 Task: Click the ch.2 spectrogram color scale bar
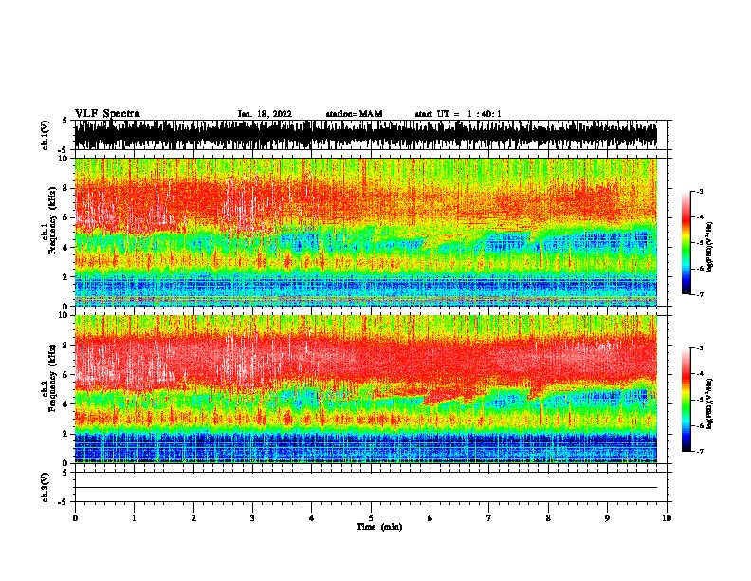[686, 400]
